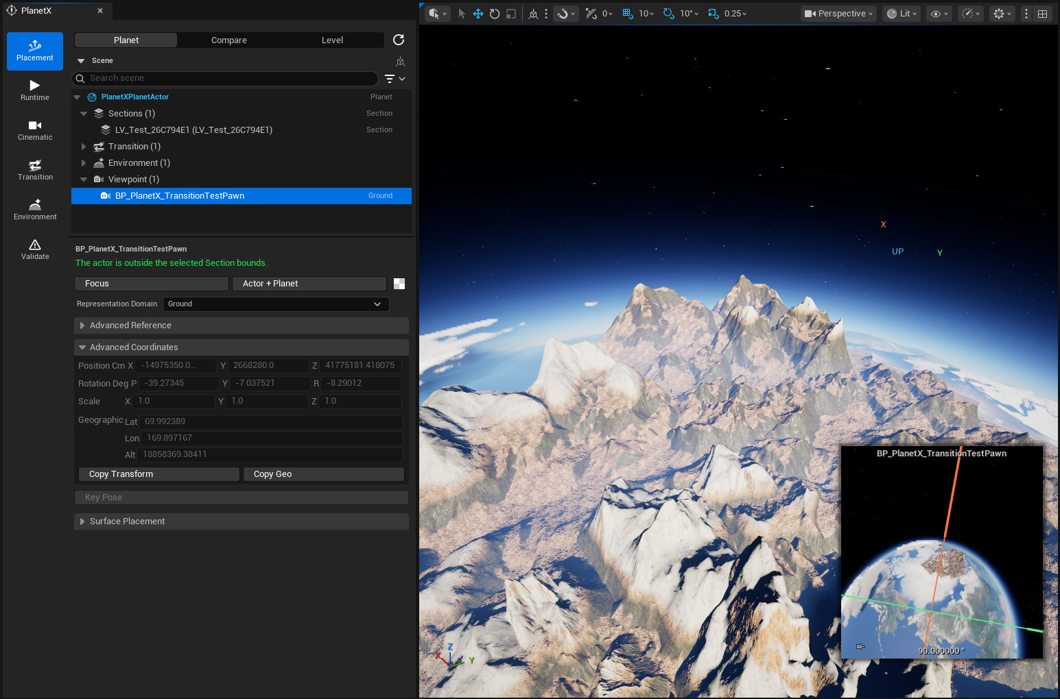The width and height of the screenshot is (1060, 699).
Task: Open the viewport three-dot options menu
Action: 1026,14
